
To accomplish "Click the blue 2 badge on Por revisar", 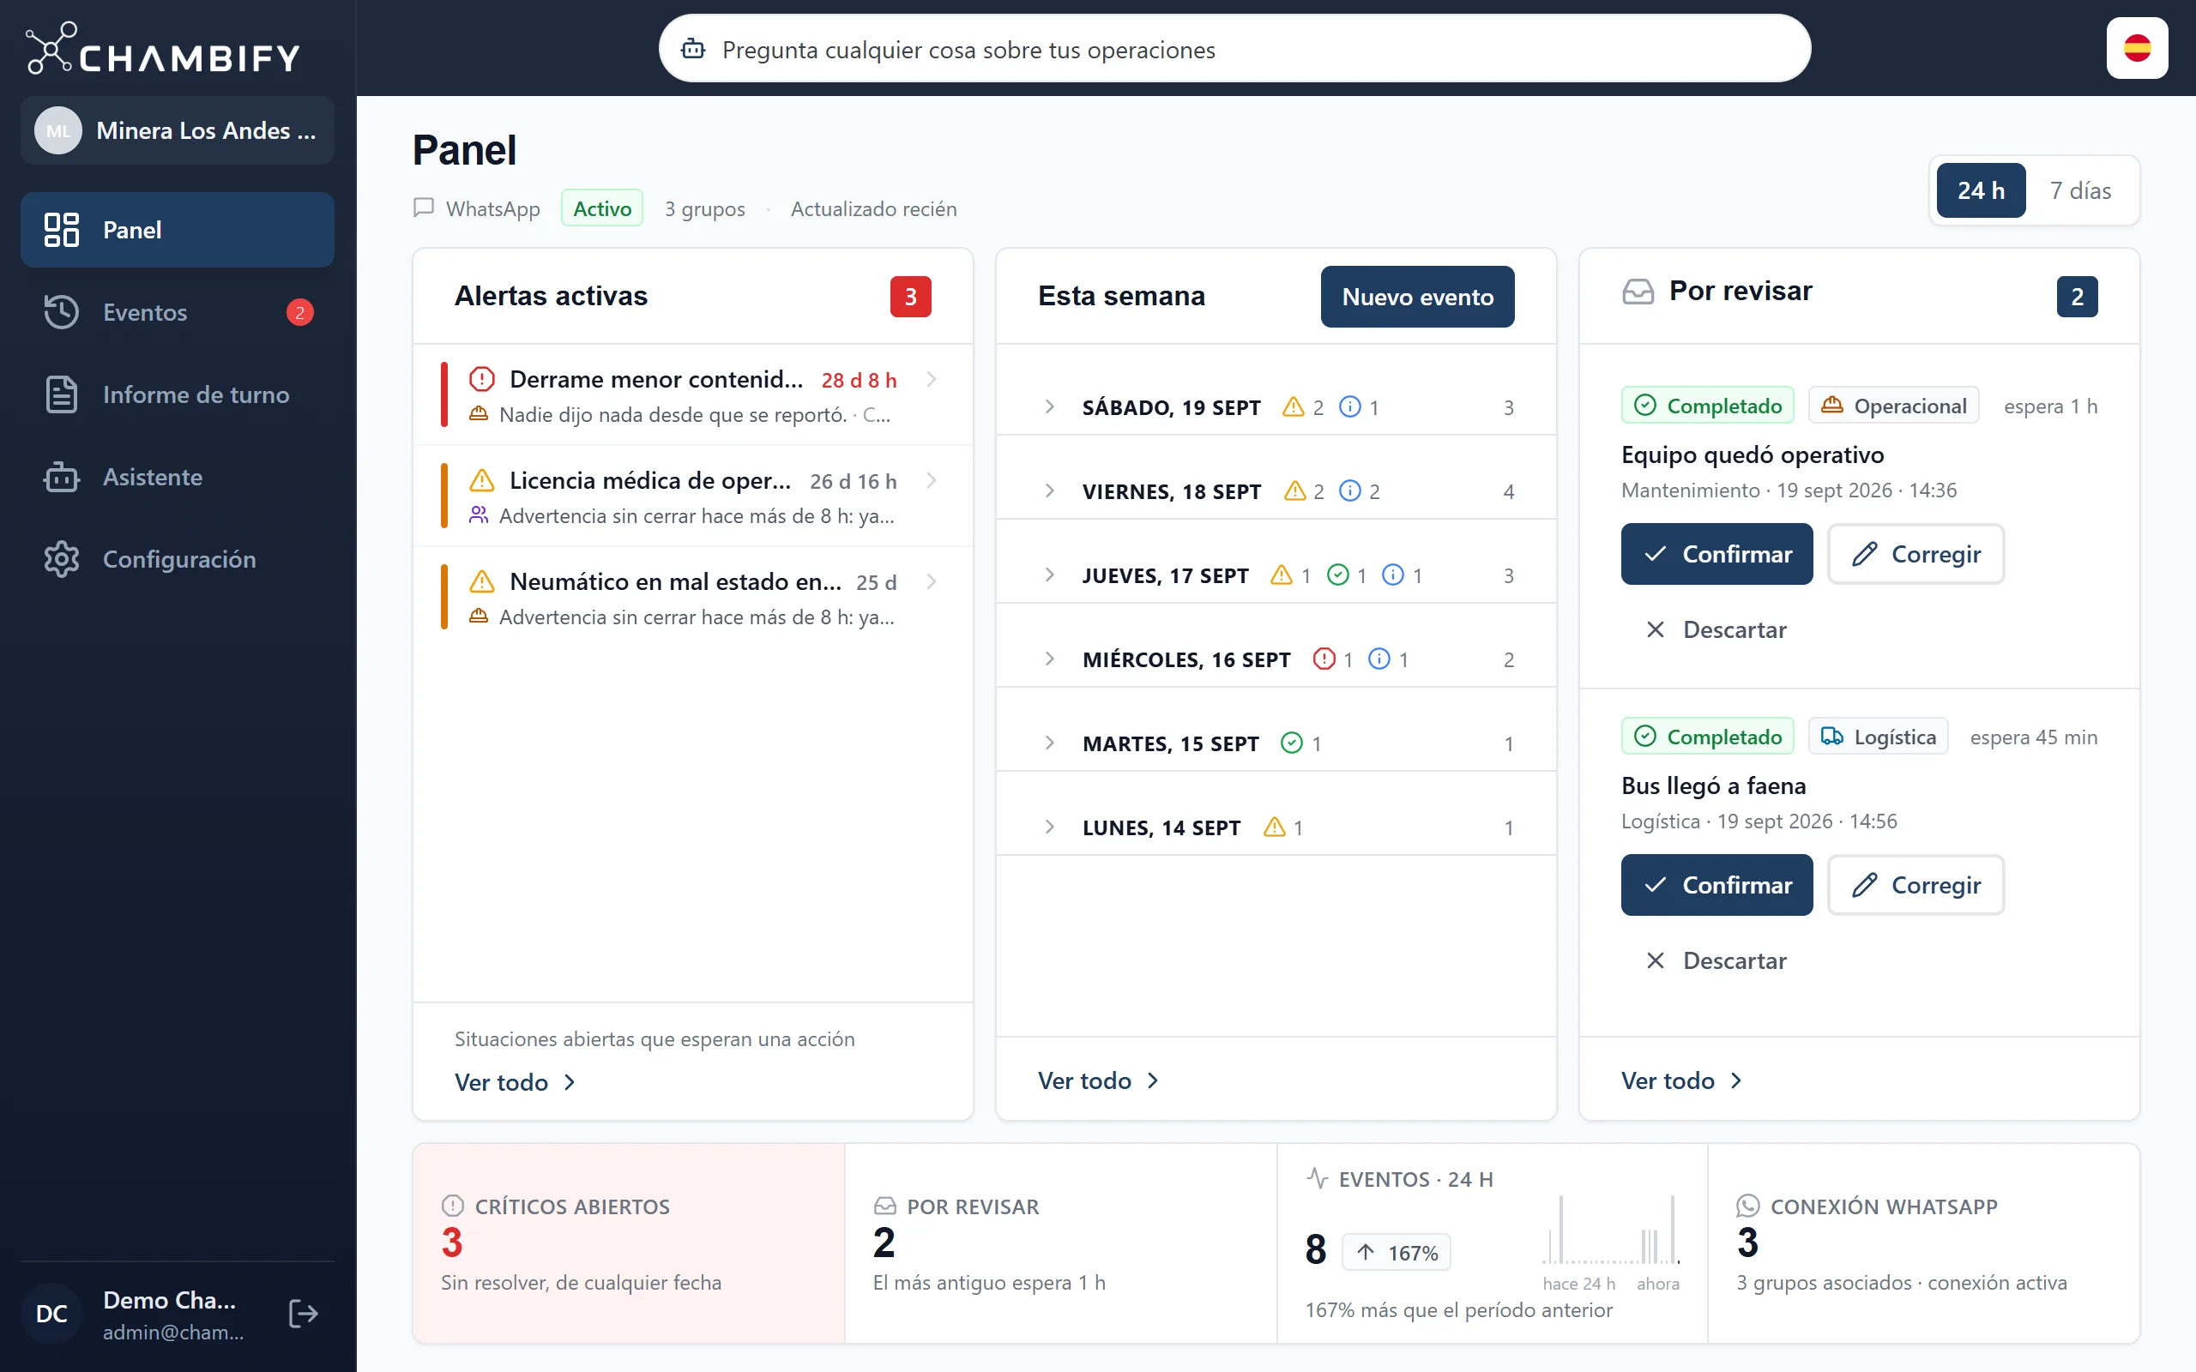I will click(2077, 297).
